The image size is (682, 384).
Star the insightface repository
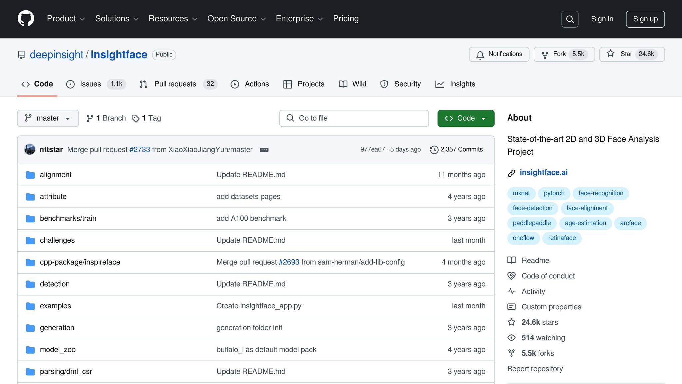[x=632, y=54]
